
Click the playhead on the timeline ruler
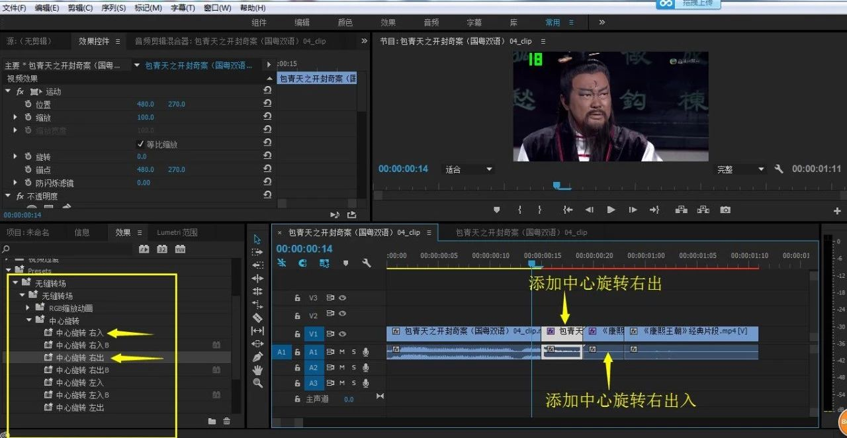coord(531,263)
